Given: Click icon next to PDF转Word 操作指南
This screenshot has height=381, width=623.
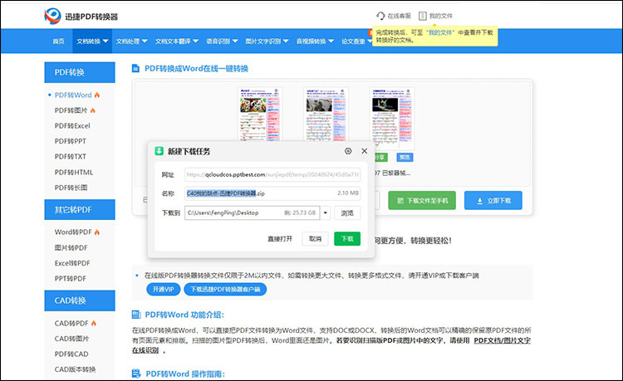Looking at the screenshot, I should [x=136, y=374].
